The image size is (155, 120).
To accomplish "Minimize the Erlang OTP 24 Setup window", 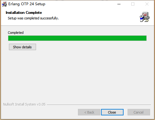I will click(x=119, y=4).
